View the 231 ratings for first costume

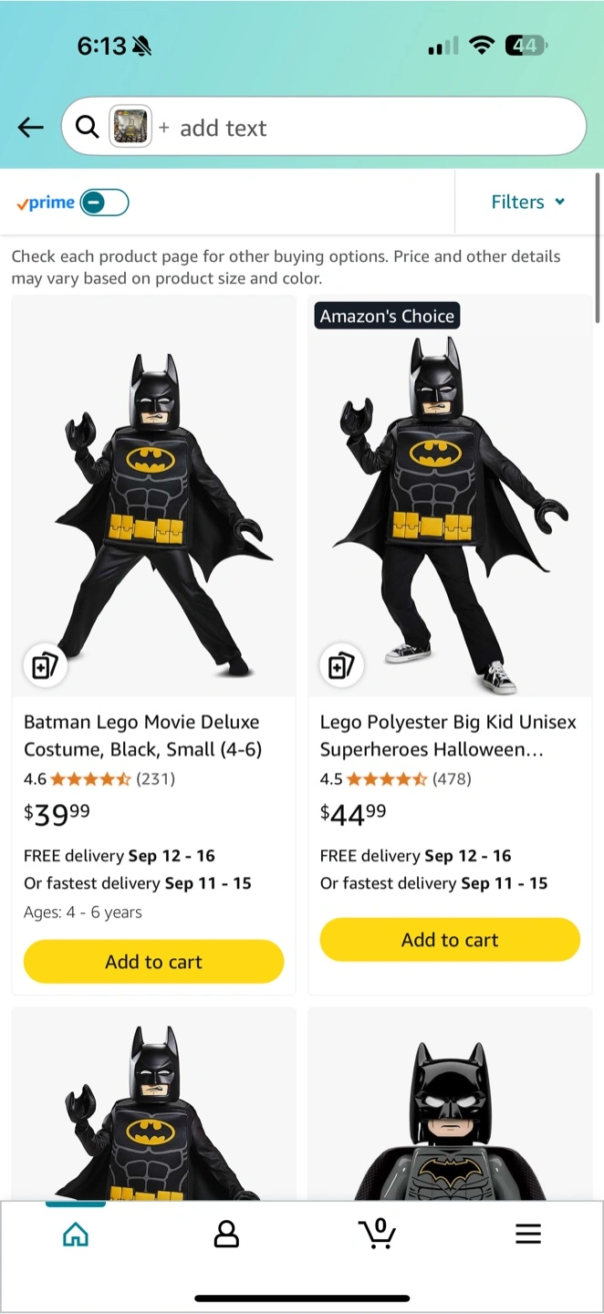155,779
